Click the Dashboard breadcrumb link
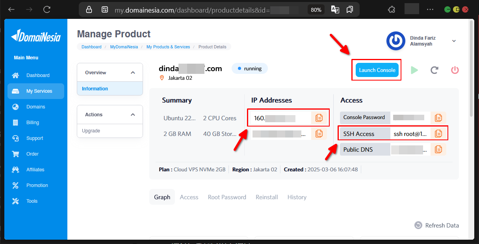The height and width of the screenshot is (244, 479). (91, 47)
